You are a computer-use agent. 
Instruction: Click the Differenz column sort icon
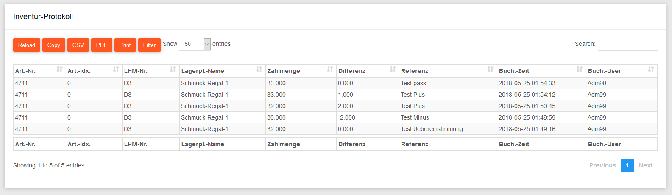(x=393, y=70)
